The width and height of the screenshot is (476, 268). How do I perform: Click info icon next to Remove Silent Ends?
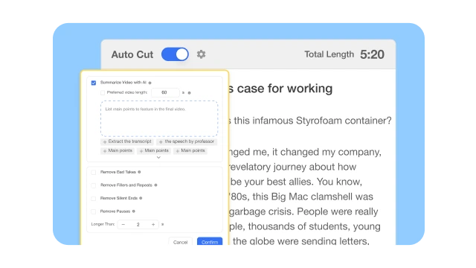tap(141, 198)
